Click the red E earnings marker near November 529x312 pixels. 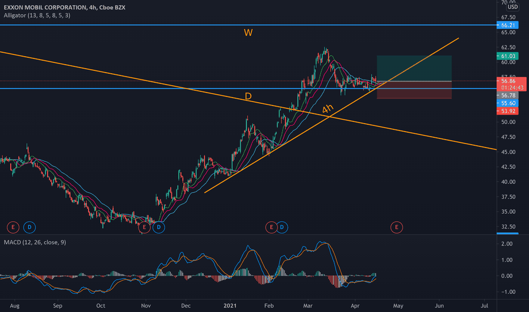(144, 227)
